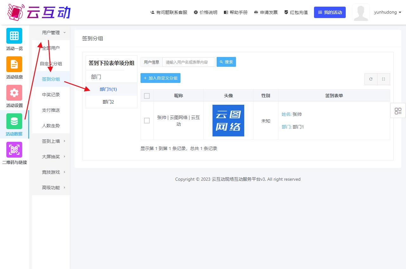Open the 活动设置 gear icon
406x269 pixels.
pyautogui.click(x=14, y=93)
